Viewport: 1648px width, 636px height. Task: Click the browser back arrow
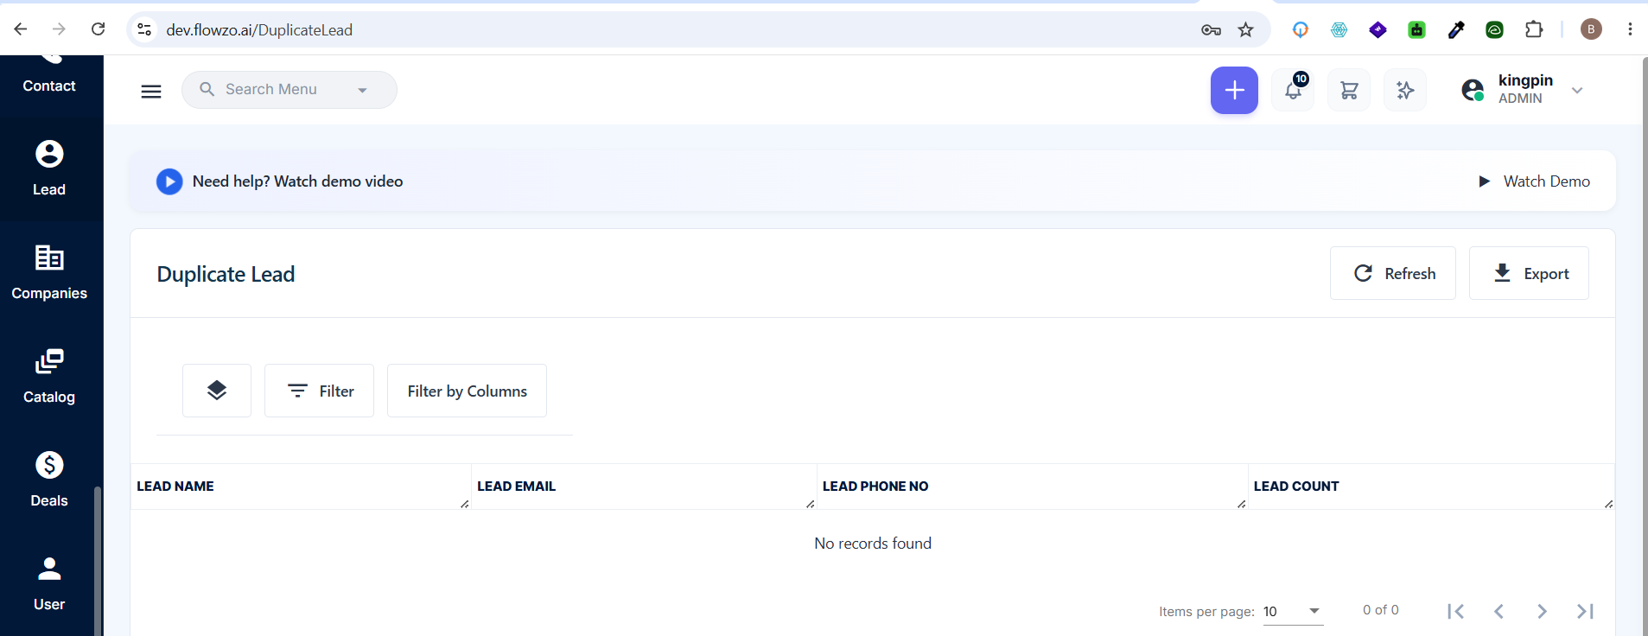tap(21, 29)
